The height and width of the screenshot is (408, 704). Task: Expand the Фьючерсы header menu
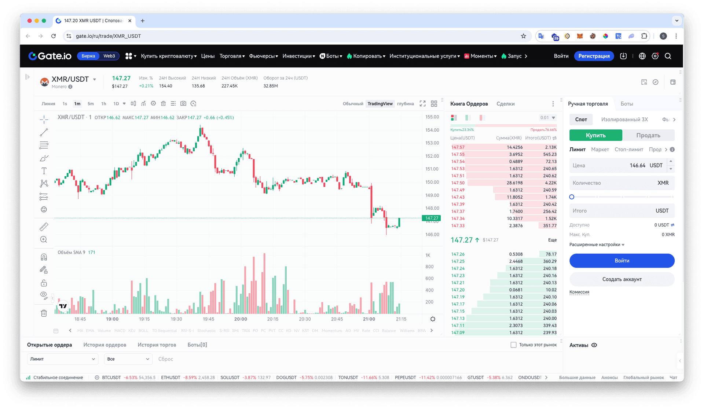coord(264,56)
